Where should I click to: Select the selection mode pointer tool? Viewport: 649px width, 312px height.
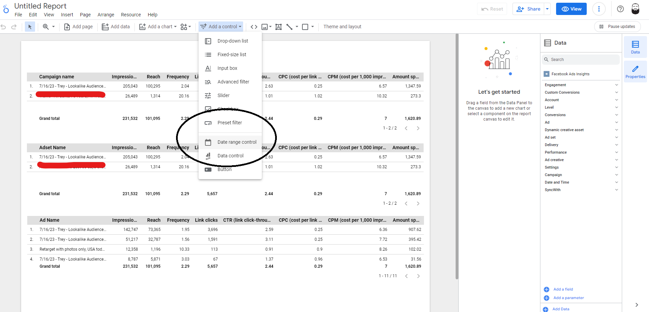point(30,27)
